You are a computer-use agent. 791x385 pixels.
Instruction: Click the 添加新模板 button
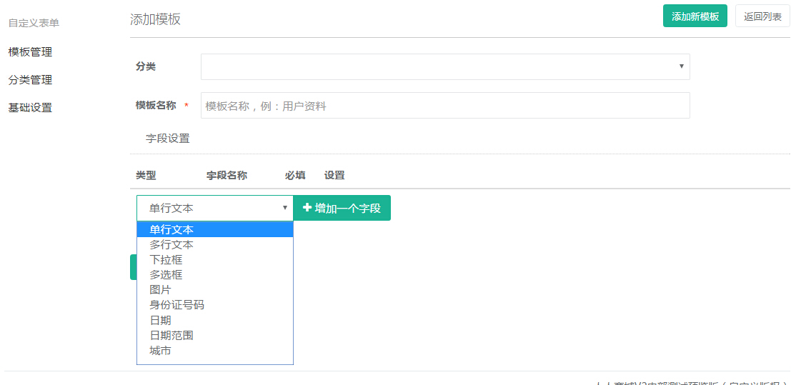click(x=695, y=16)
